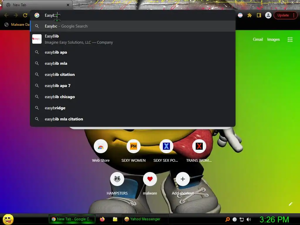Screen dimensions: 300x225
Task: Click the face tray icon next to search
Action: coord(235,219)
